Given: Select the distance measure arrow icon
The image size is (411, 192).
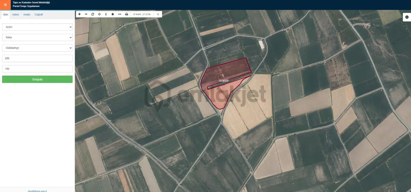Looking at the screenshot, I should [x=120, y=14].
